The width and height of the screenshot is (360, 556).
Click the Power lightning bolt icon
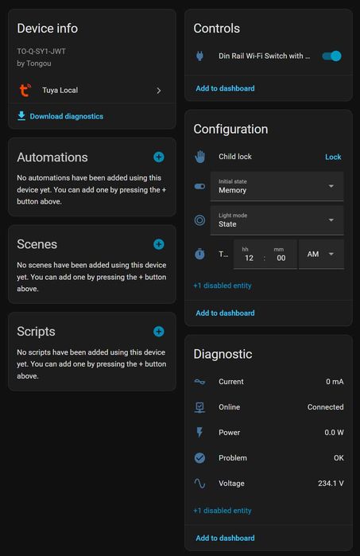(199, 432)
